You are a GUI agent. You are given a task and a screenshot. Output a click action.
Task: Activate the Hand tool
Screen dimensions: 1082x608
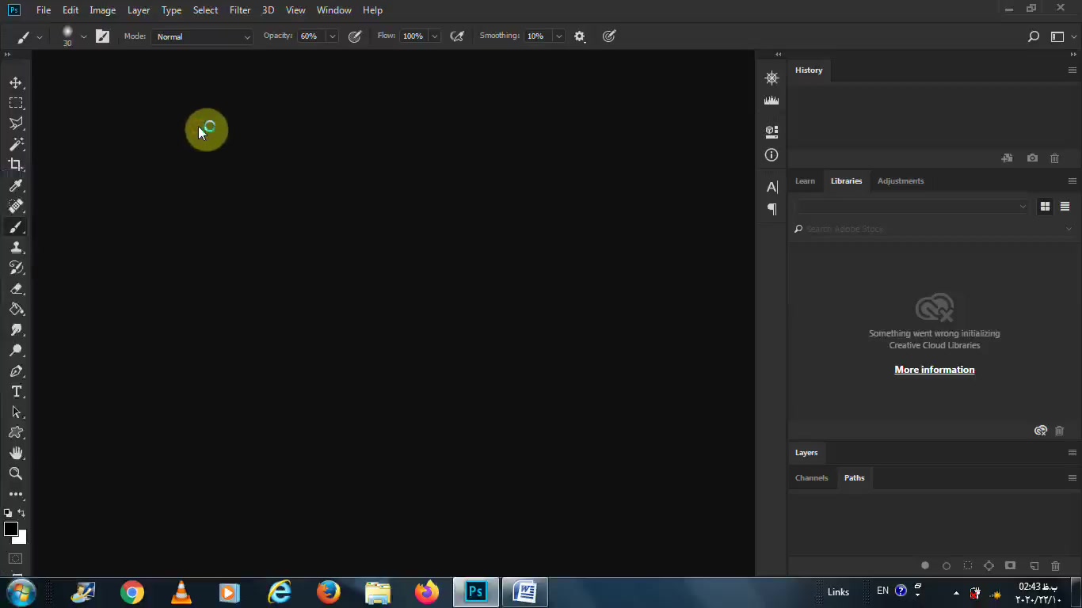pyautogui.click(x=16, y=453)
